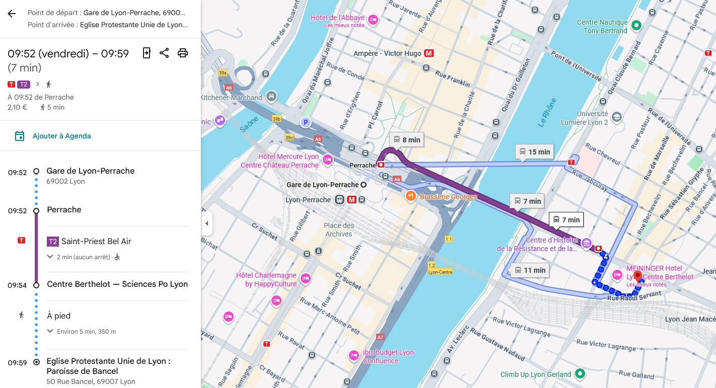Expand the walking steps 'Environ 5 min'
The image size is (716, 388).
pos(50,331)
